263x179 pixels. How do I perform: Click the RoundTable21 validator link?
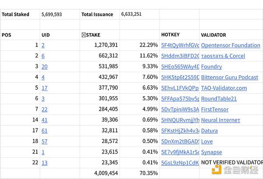click(x=218, y=99)
